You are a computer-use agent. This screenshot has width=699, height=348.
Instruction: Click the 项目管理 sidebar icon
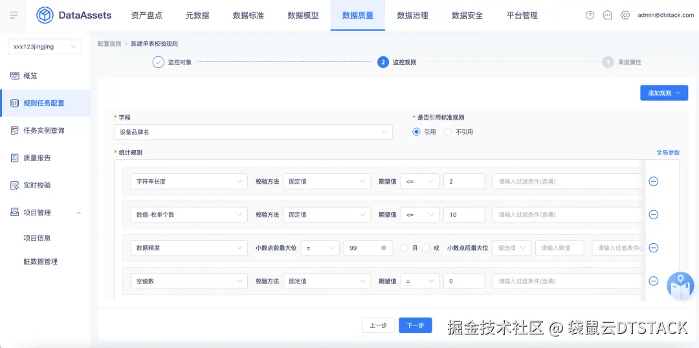(15, 213)
